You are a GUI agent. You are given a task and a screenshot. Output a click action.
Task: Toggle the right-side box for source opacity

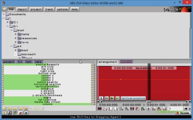click(92, 65)
